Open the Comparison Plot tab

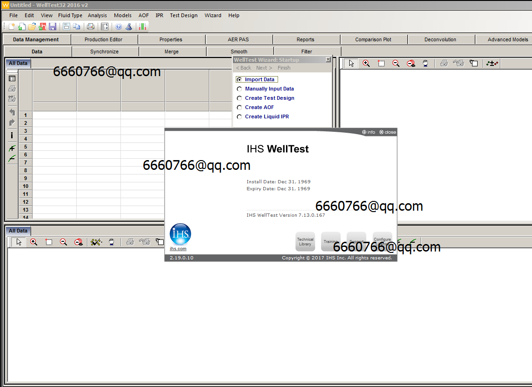373,39
